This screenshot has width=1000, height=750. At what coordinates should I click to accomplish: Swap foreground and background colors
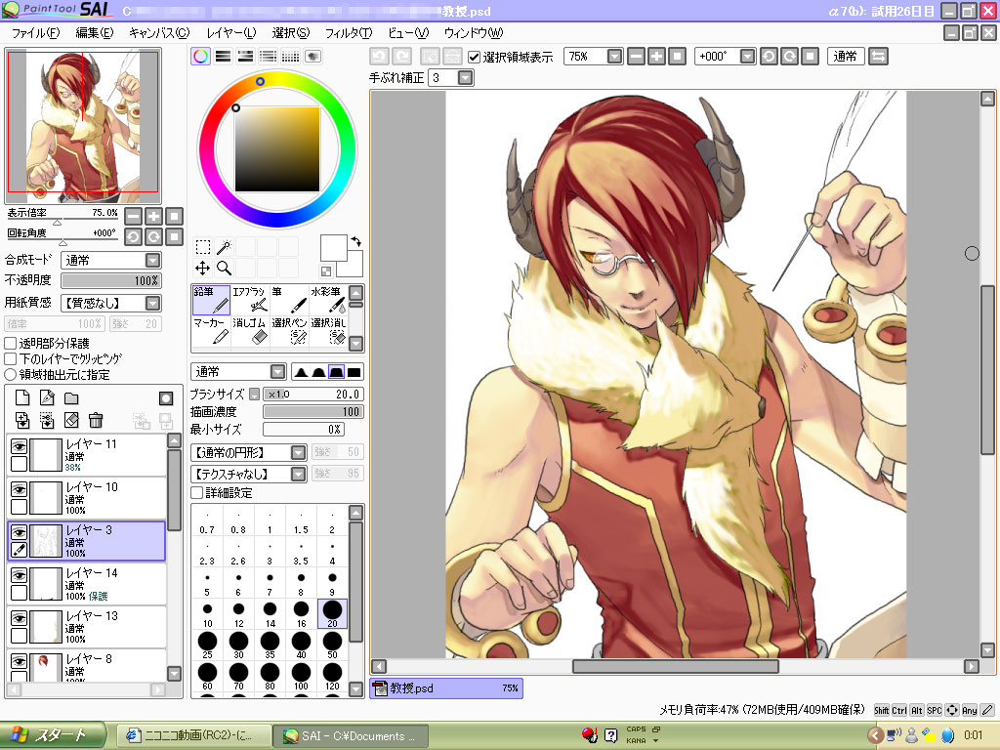click(356, 241)
